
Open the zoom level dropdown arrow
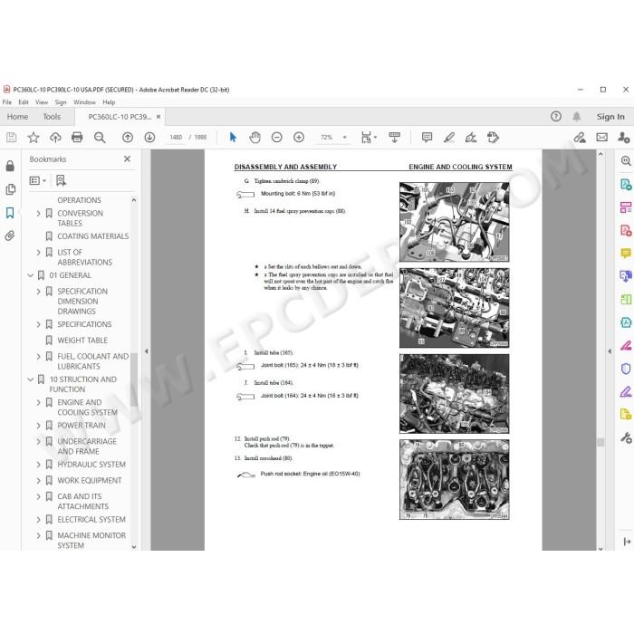(344, 138)
